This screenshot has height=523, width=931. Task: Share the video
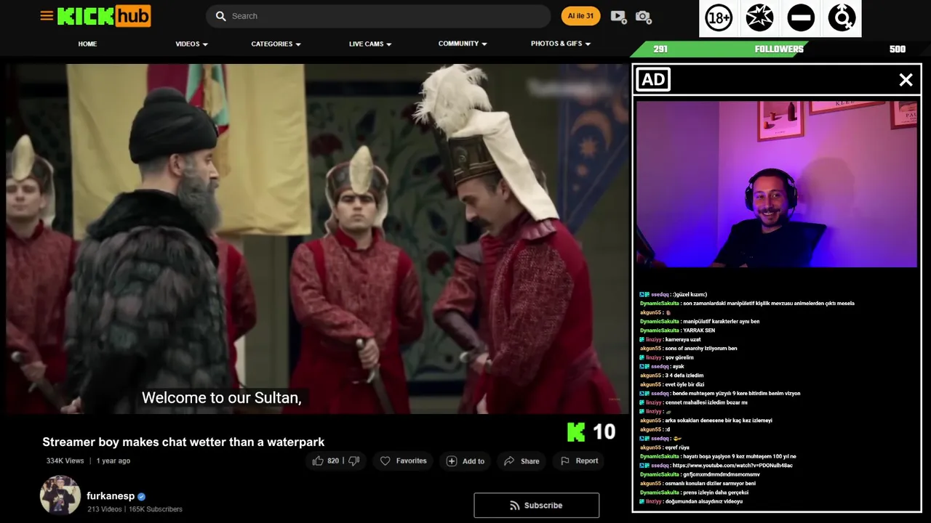tap(522, 461)
